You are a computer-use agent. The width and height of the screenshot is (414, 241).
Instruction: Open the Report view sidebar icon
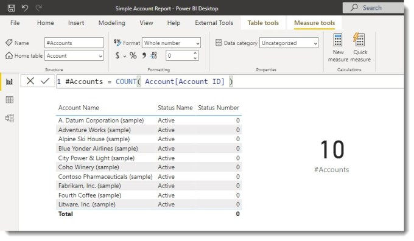click(10, 82)
